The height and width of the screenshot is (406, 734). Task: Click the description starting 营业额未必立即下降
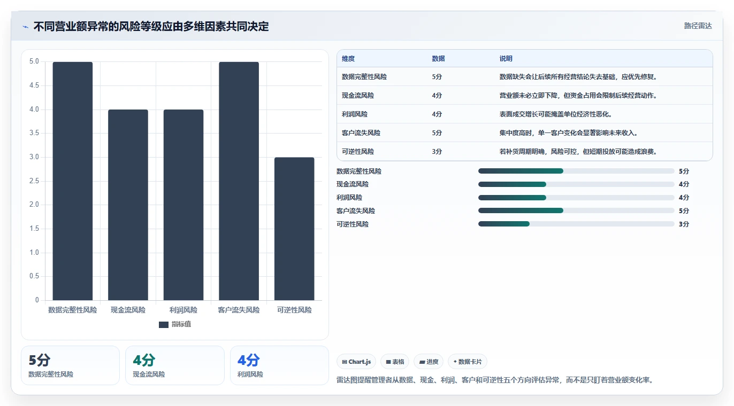tap(578, 96)
